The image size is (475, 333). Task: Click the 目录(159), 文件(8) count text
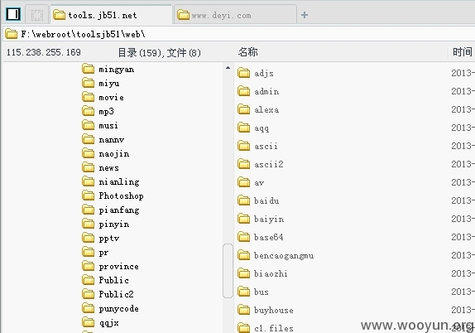point(159,52)
